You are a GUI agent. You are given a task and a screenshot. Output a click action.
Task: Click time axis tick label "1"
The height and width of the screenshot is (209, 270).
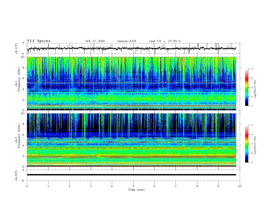click(x=48, y=186)
